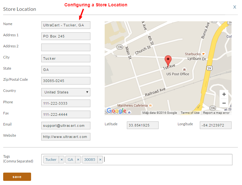Viewport: 242px width, 185px height.
Task: Click the Lynburn Dr map label
Action: [197, 59]
